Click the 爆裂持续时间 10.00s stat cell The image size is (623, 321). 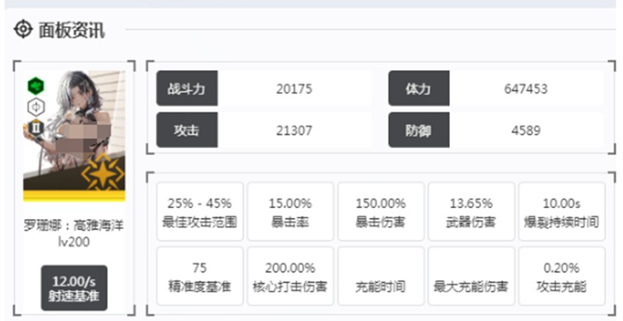[x=561, y=212]
